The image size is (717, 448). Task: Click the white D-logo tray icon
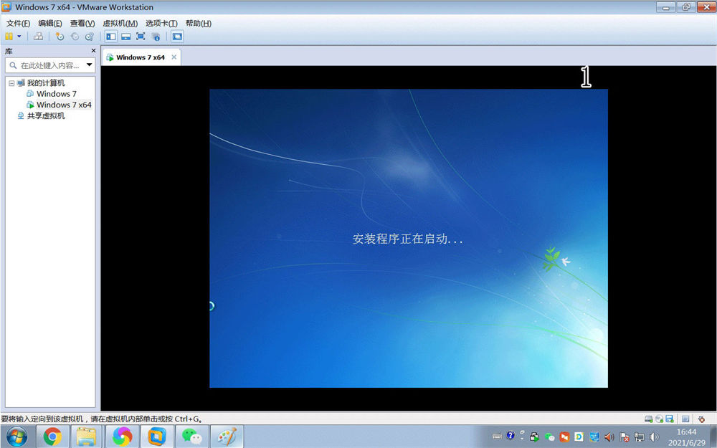(579, 437)
